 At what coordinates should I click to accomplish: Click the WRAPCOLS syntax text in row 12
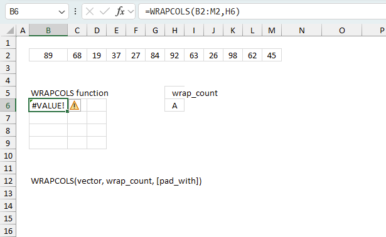[x=116, y=181]
